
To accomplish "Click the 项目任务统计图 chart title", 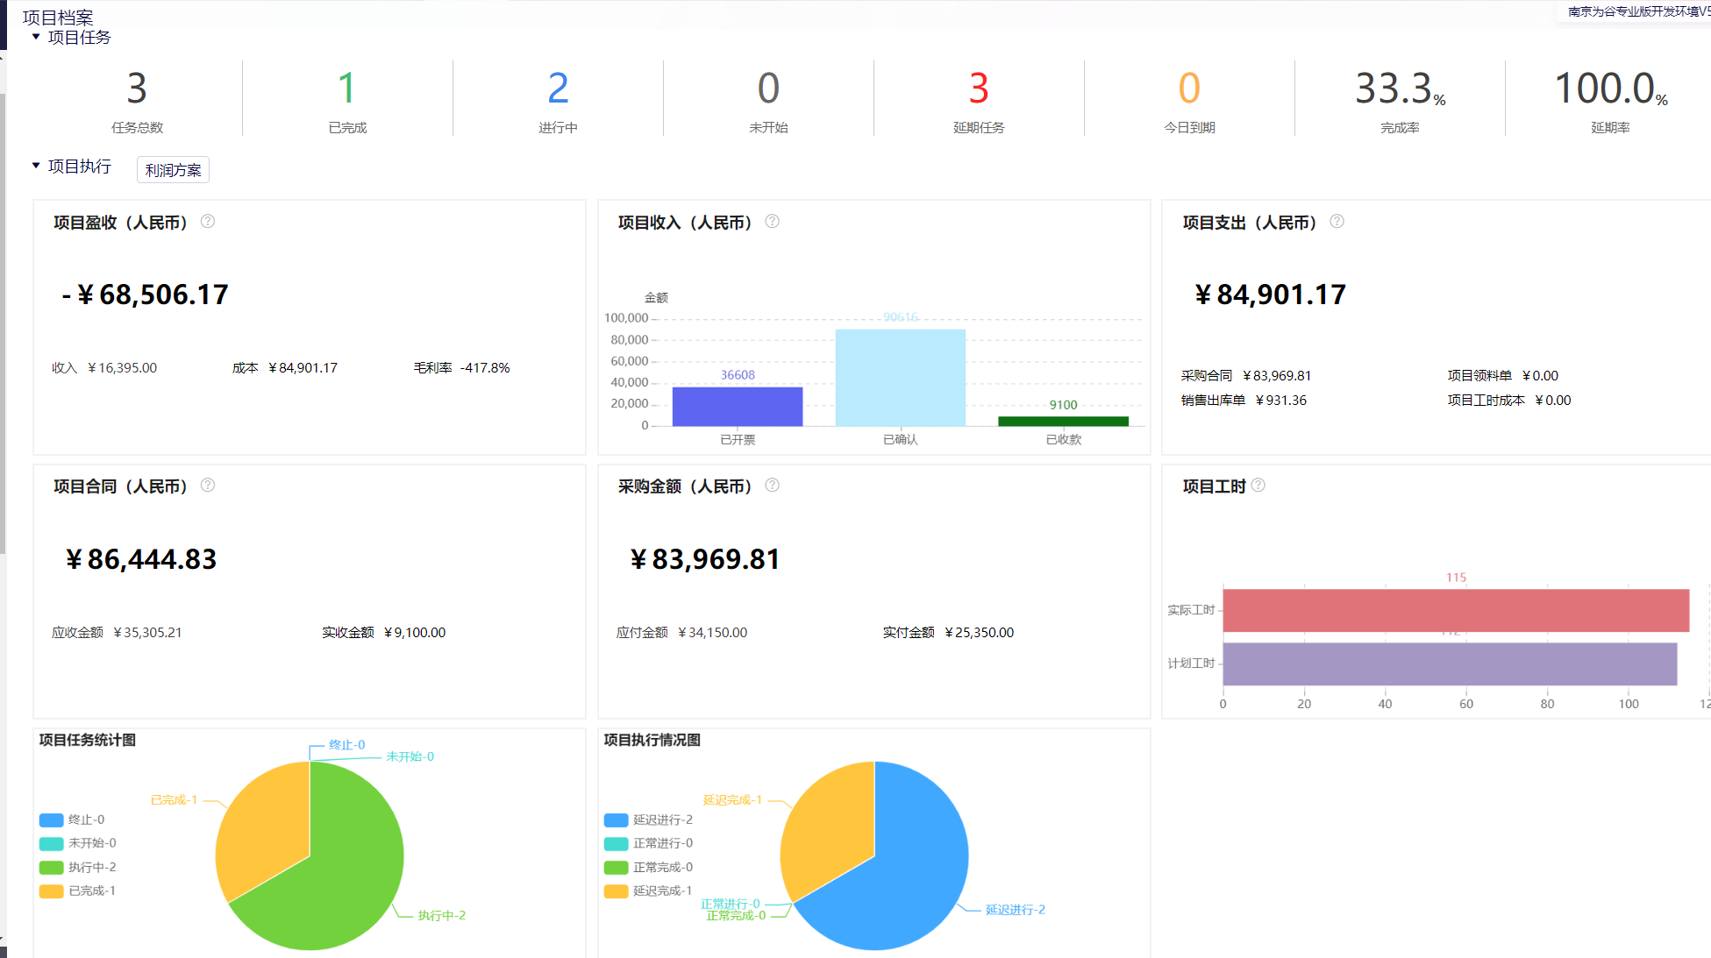I will [88, 740].
